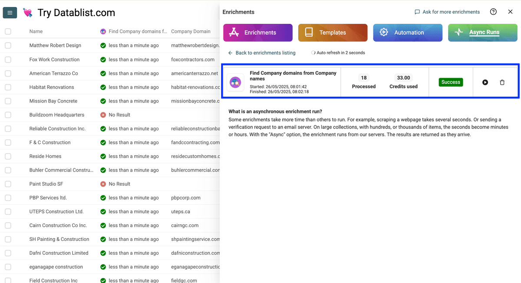Click the success check icon for Cairn Construction Co Inc.

(103, 226)
